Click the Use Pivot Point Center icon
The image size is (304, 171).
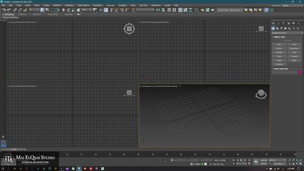tap(95, 10)
